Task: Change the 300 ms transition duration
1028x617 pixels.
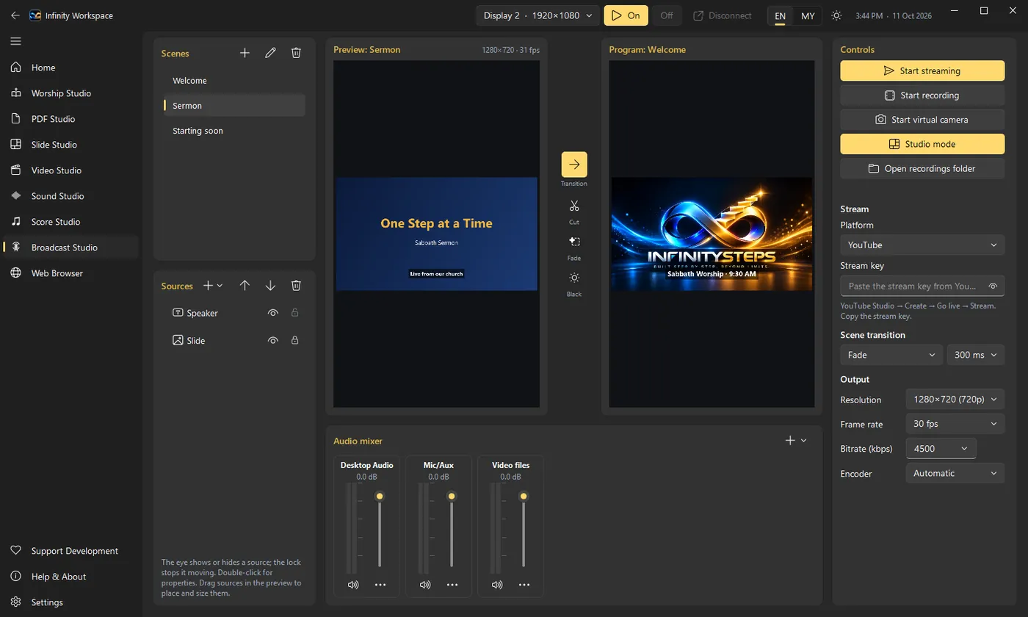Action: [976, 355]
